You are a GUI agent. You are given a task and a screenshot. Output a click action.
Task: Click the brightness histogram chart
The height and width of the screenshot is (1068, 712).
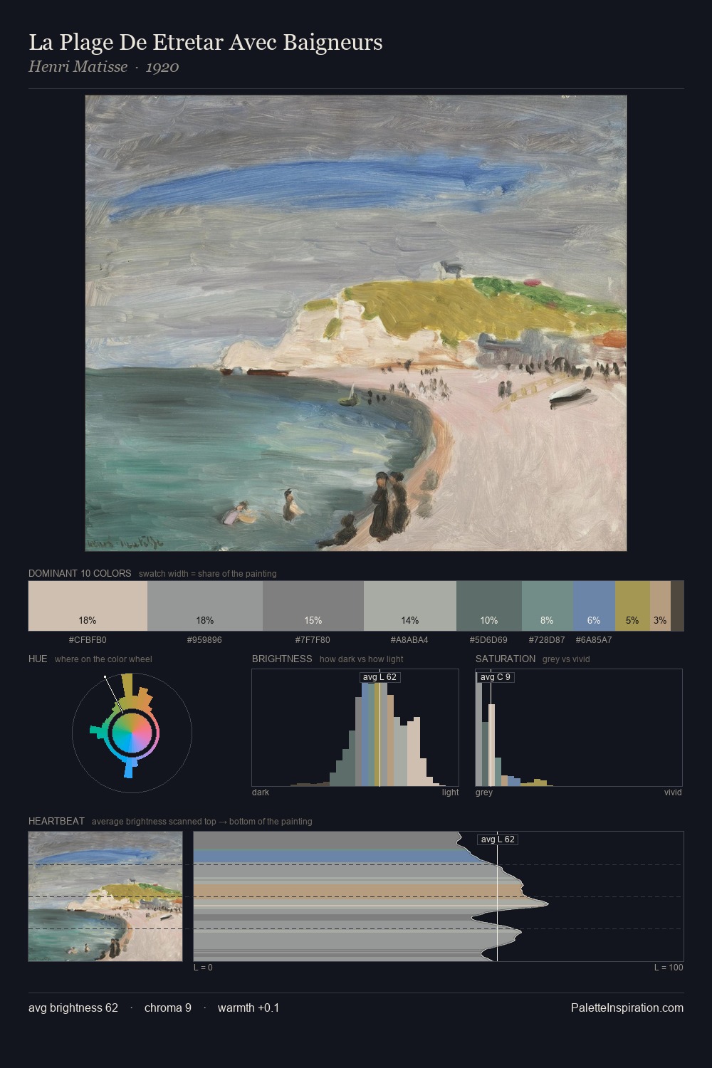355,728
